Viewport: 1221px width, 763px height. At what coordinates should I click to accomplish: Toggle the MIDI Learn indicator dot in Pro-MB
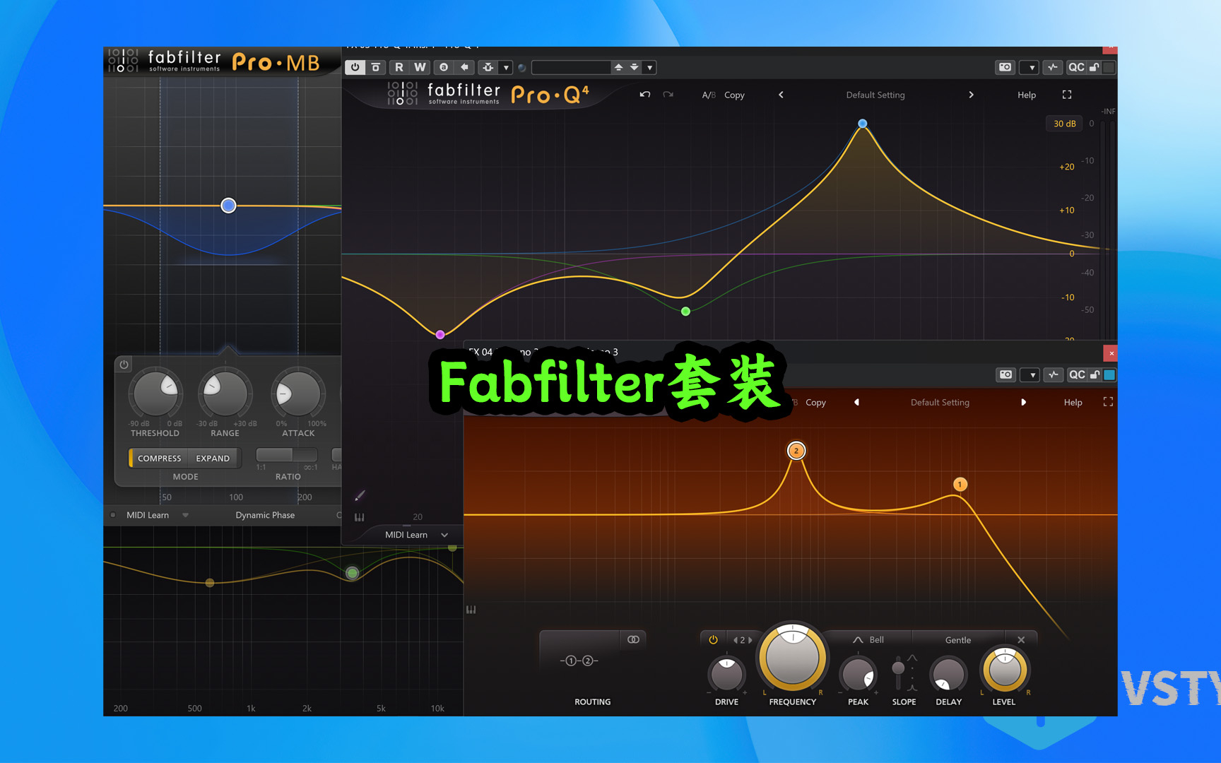point(113,515)
